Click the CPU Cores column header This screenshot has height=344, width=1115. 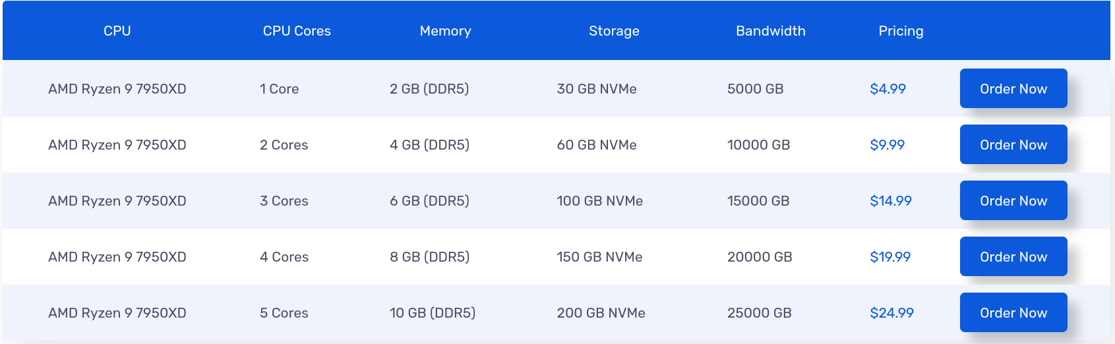297,31
